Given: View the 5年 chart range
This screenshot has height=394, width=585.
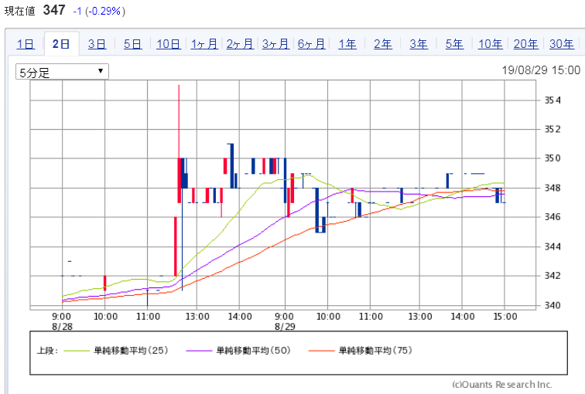Looking at the screenshot, I should point(454,44).
